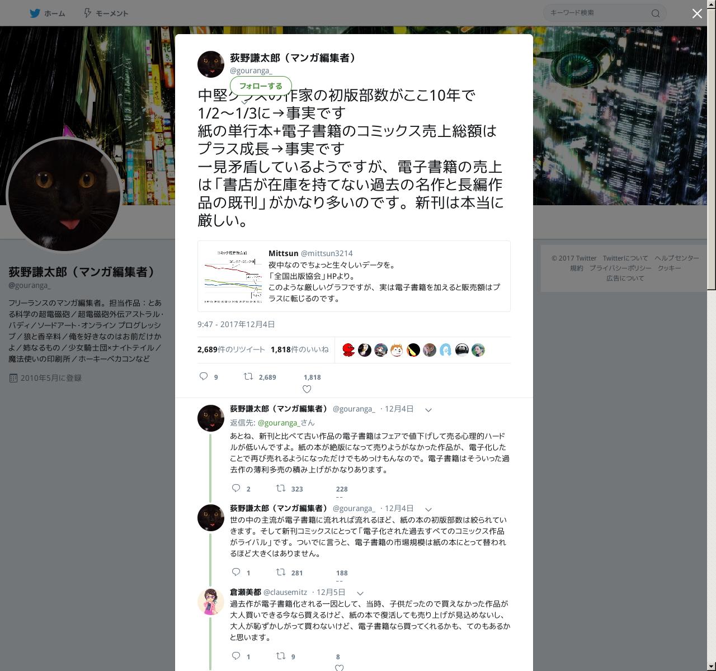This screenshot has width=716, height=671.
Task: Open the 2,689件のリツイート list
Action: pos(231,349)
